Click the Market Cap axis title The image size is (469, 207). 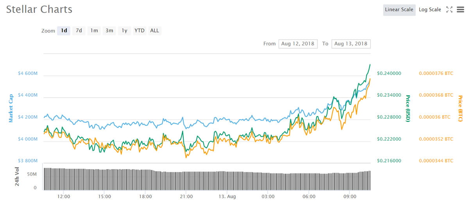click(11, 108)
